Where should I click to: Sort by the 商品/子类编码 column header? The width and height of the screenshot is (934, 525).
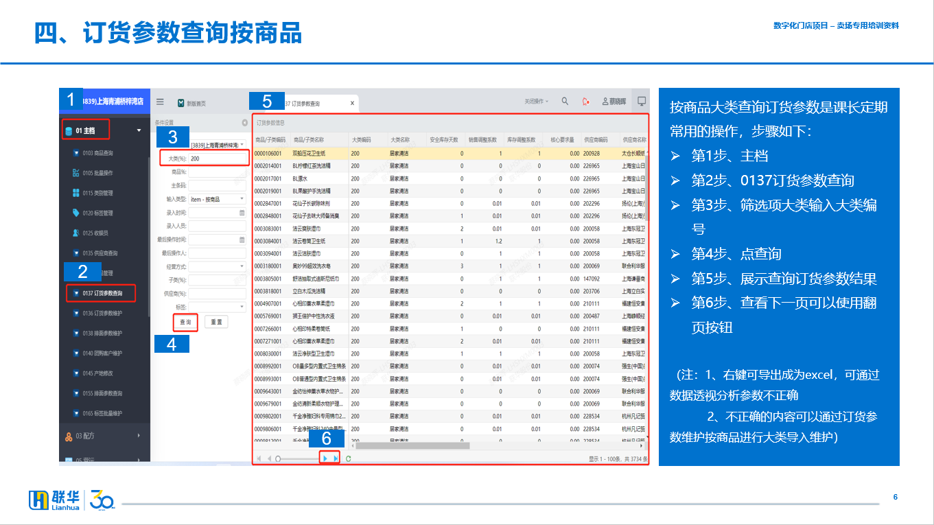(270, 139)
